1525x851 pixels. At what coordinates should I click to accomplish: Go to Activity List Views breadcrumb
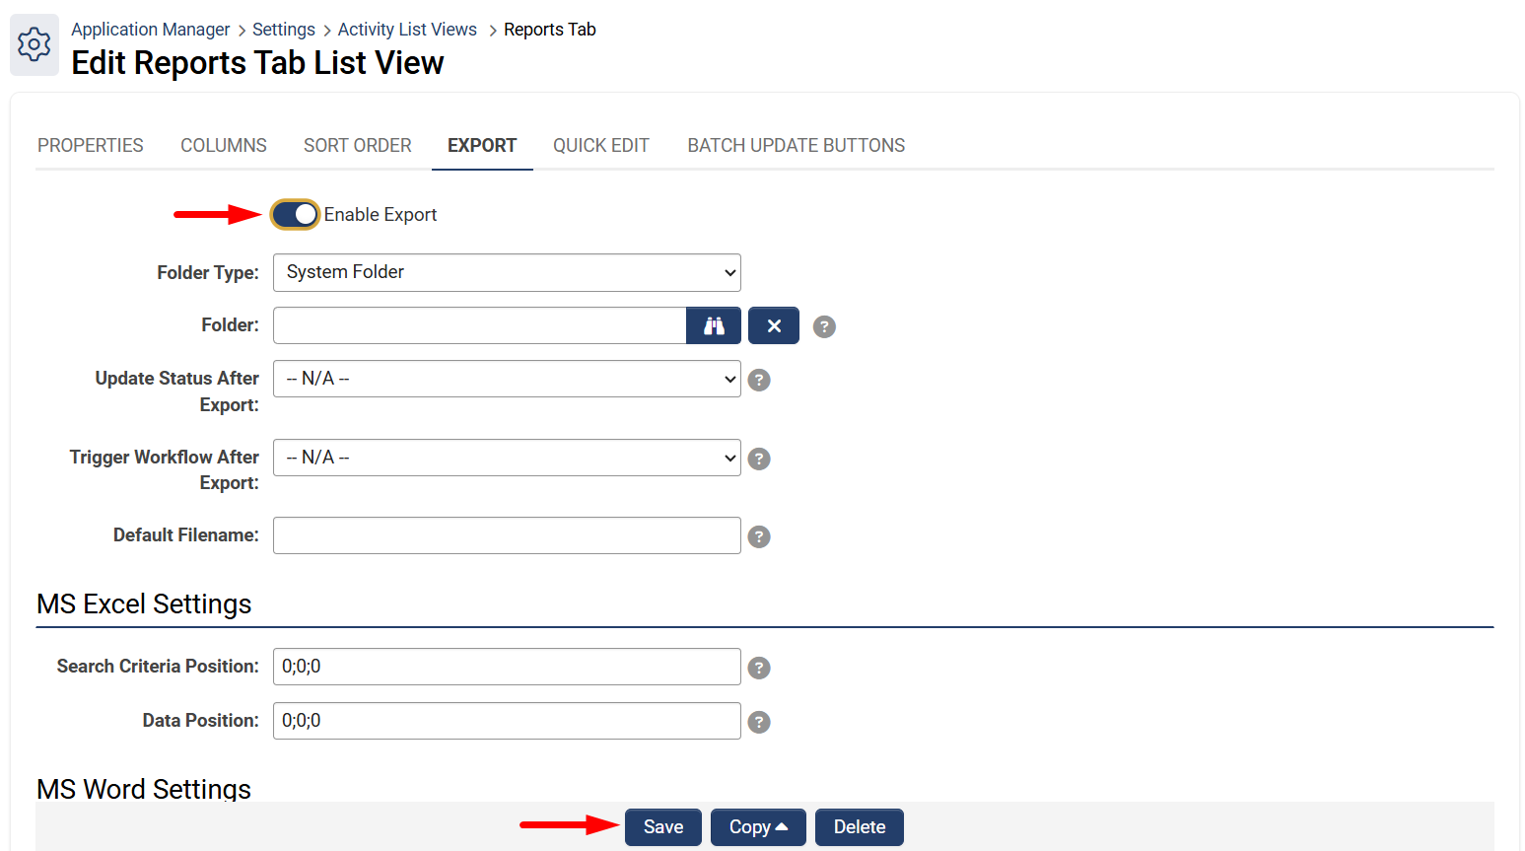click(x=407, y=30)
